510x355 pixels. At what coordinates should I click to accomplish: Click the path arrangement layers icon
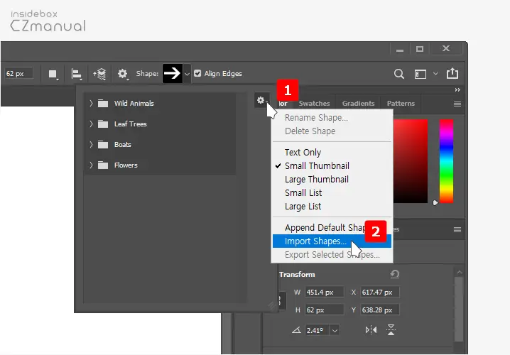pos(99,74)
